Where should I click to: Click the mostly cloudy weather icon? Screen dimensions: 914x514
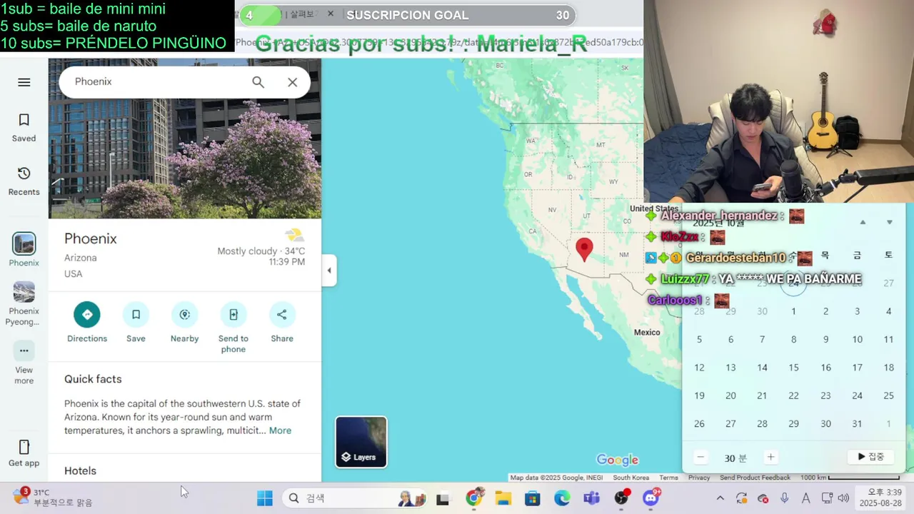coord(294,236)
